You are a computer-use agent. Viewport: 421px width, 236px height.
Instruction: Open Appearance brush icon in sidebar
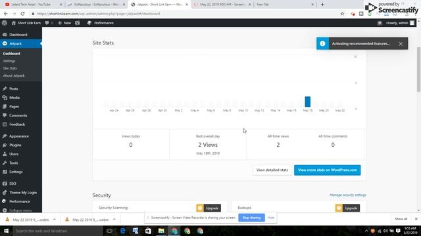tap(5, 136)
